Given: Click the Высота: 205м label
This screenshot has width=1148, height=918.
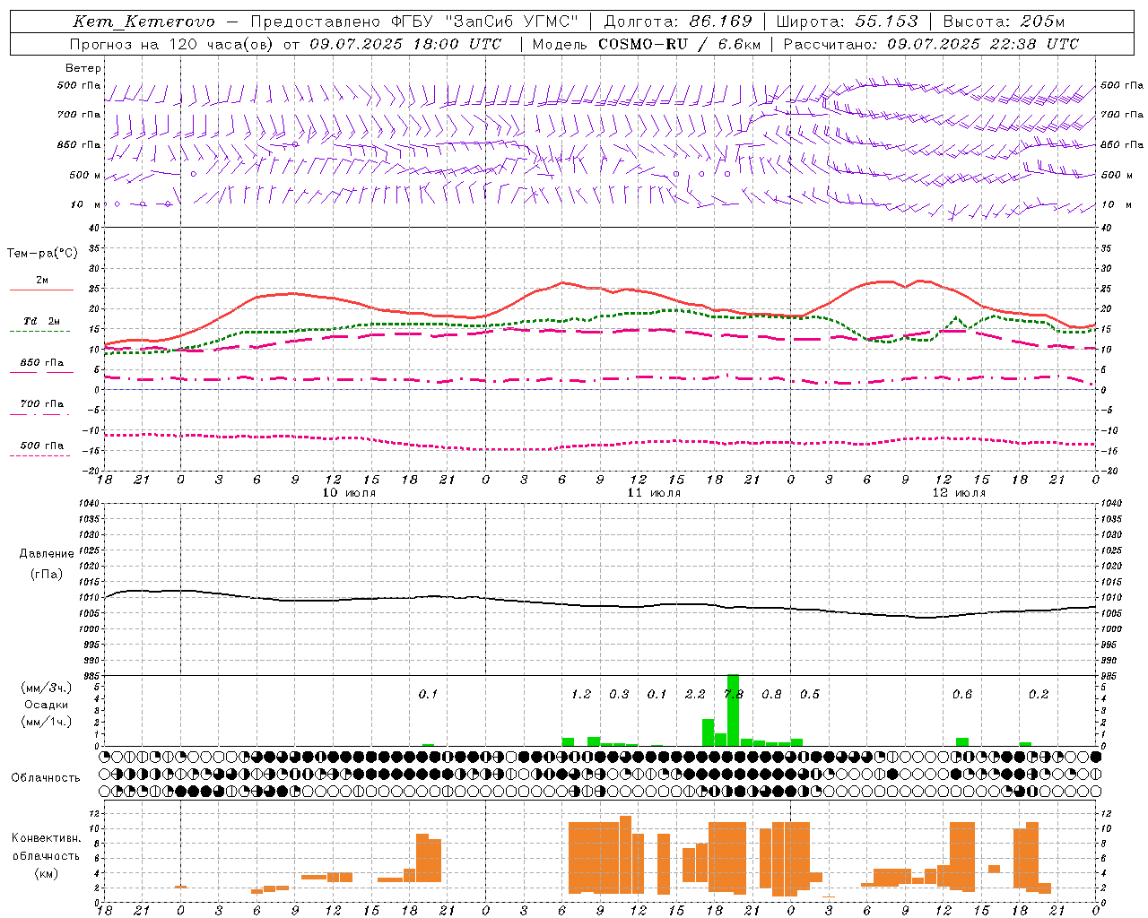Looking at the screenshot, I should point(1004,22).
